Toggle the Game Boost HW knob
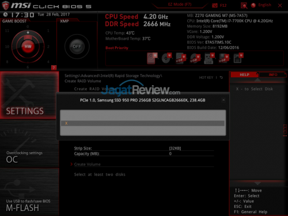 tap(28, 47)
